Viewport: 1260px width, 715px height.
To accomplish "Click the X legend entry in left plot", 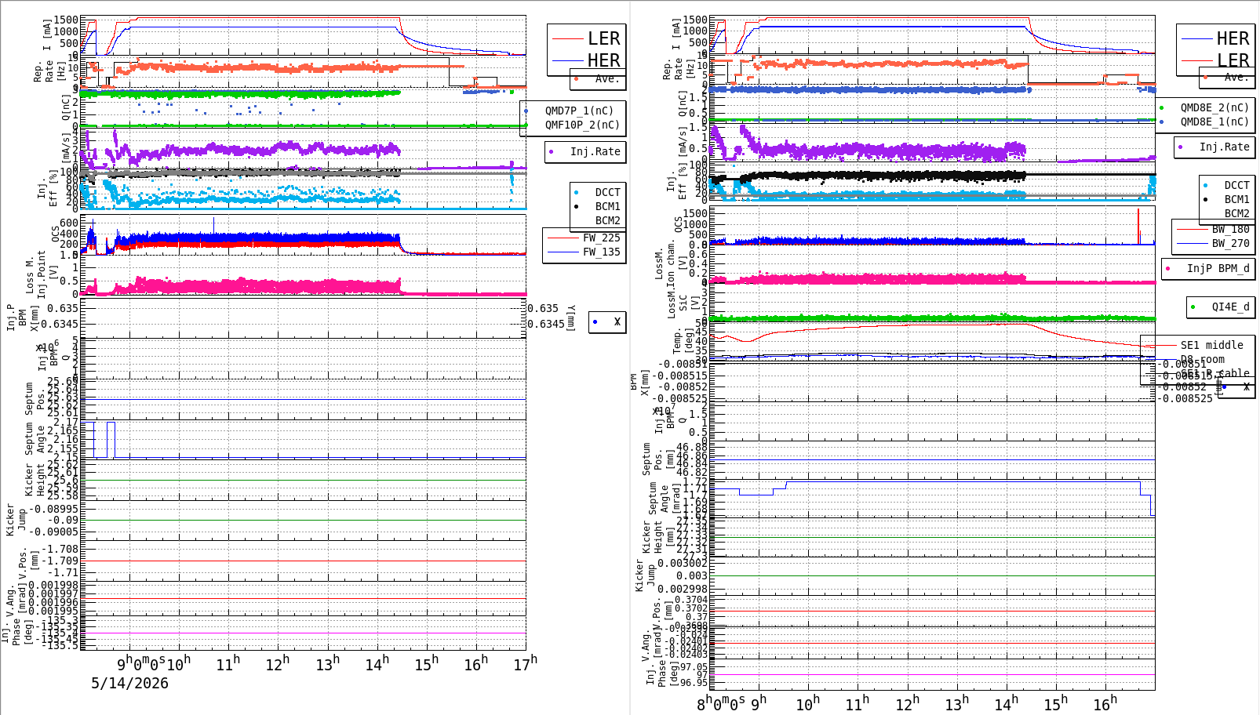I will tap(617, 321).
